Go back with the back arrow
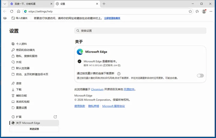 5,11
